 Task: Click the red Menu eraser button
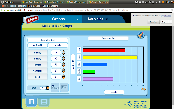coord(31,19)
